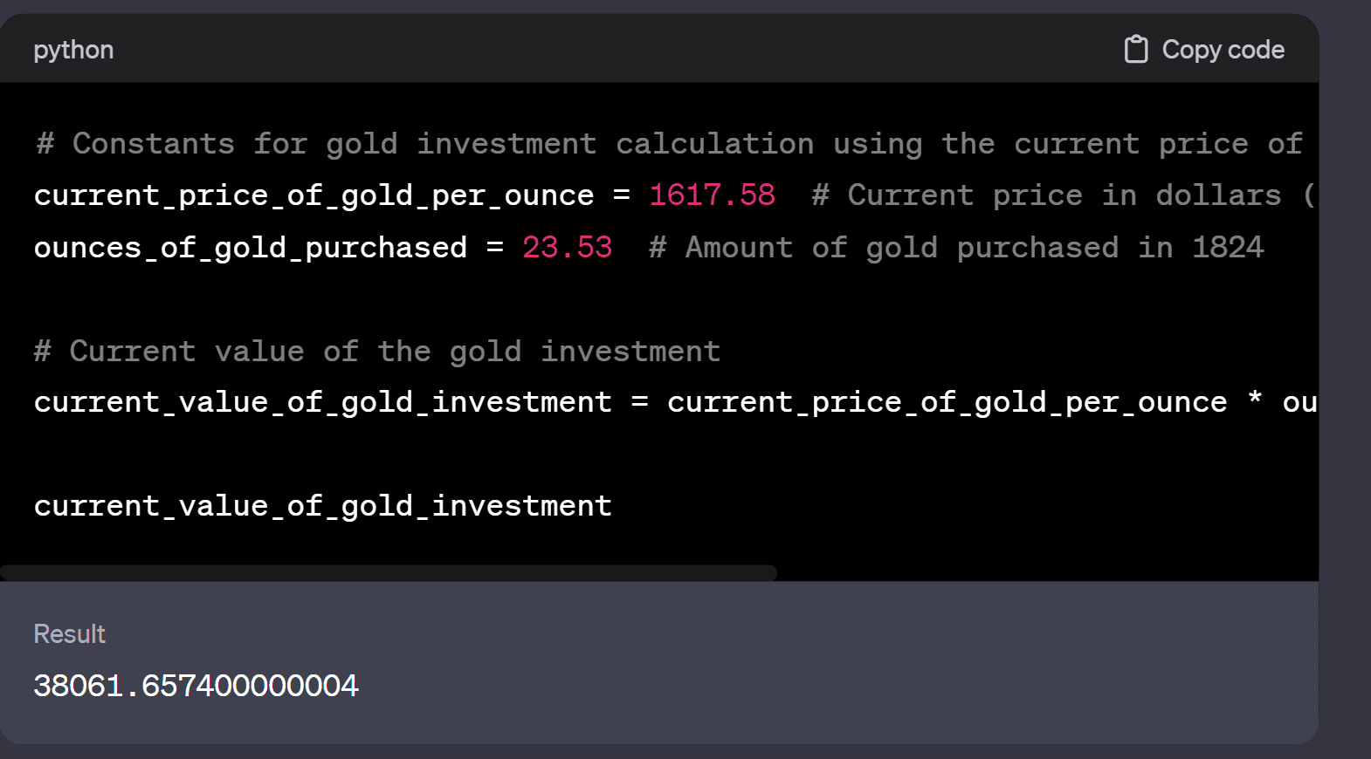The width and height of the screenshot is (1371, 759).
Task: Click the result value 38061.657400000004
Action: (196, 686)
